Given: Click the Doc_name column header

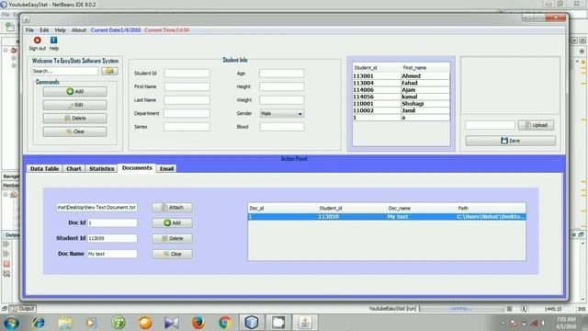Looking at the screenshot, I should [x=422, y=208].
